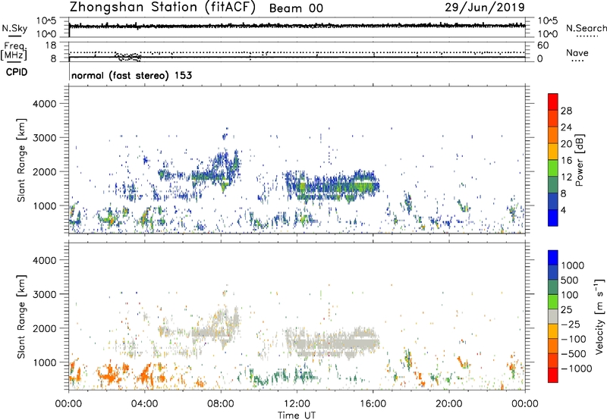Click the 'Nave' legend label
This screenshot has width=607, height=420.
coord(577,53)
